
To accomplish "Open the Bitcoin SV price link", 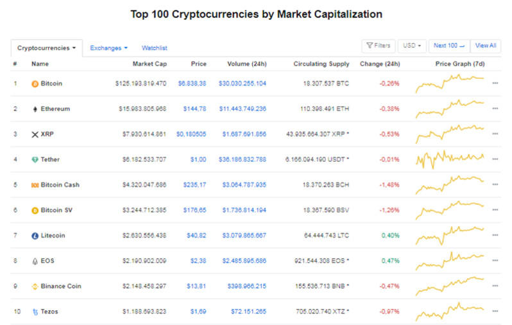I will coord(196,210).
